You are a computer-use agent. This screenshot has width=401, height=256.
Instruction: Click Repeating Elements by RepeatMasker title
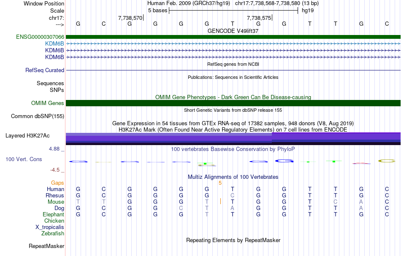point(233,240)
